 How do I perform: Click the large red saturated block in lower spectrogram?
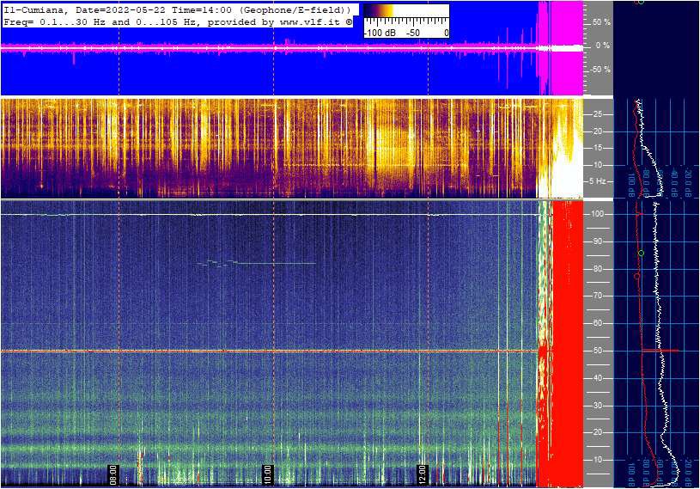click(568, 344)
